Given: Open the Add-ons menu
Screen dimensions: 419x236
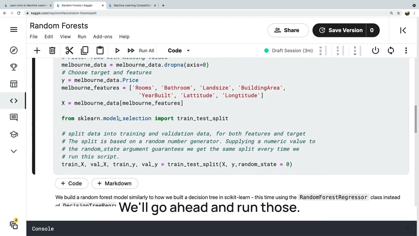Looking at the screenshot, I should [x=103, y=37].
